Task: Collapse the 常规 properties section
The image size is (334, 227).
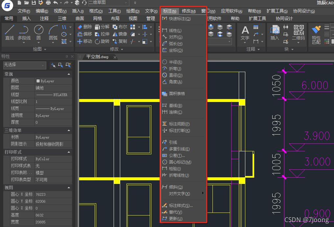Action: [69, 74]
